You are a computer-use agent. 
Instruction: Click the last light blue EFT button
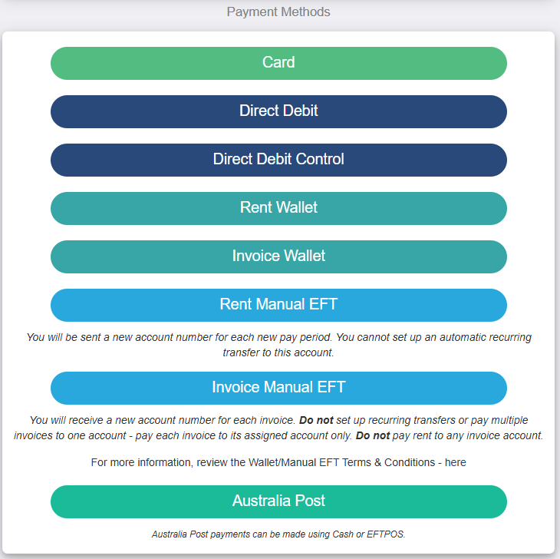(x=278, y=388)
